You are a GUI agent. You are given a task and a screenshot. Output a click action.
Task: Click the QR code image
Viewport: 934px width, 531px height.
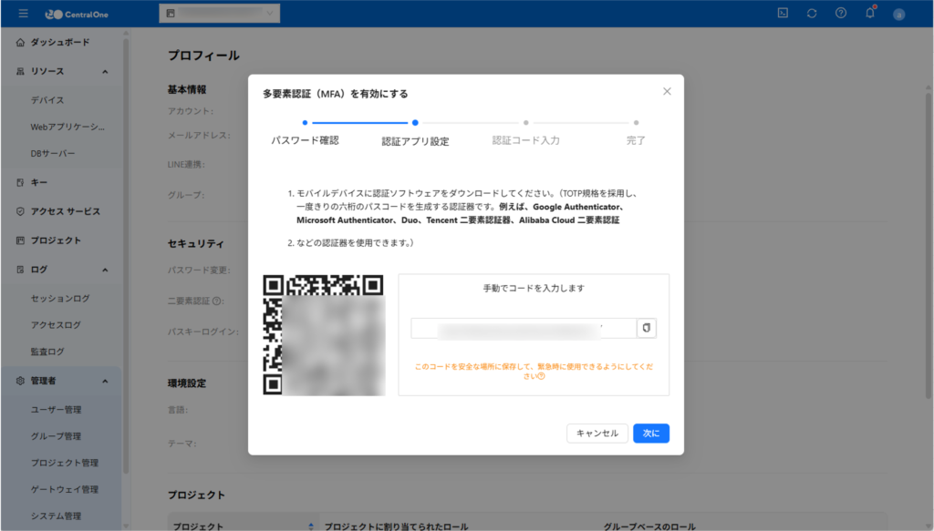(x=323, y=334)
